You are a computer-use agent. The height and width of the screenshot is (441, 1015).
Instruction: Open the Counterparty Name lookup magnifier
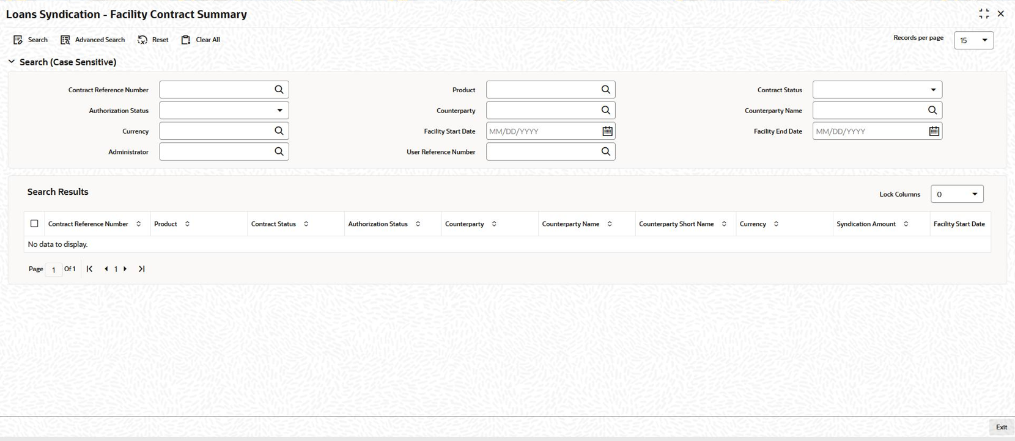[932, 111]
